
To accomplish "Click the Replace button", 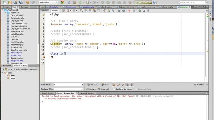I will point(91,89).
